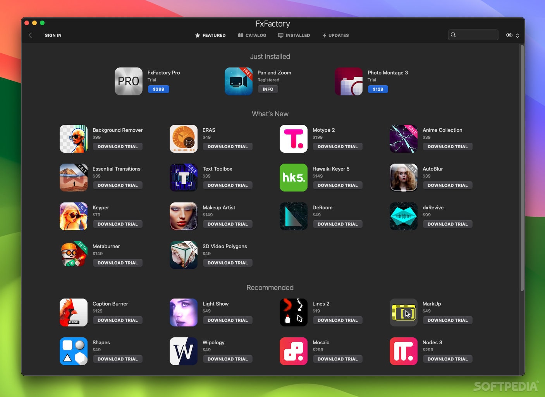Select the MarkUp icon
This screenshot has width=545, height=397.
(x=404, y=312)
